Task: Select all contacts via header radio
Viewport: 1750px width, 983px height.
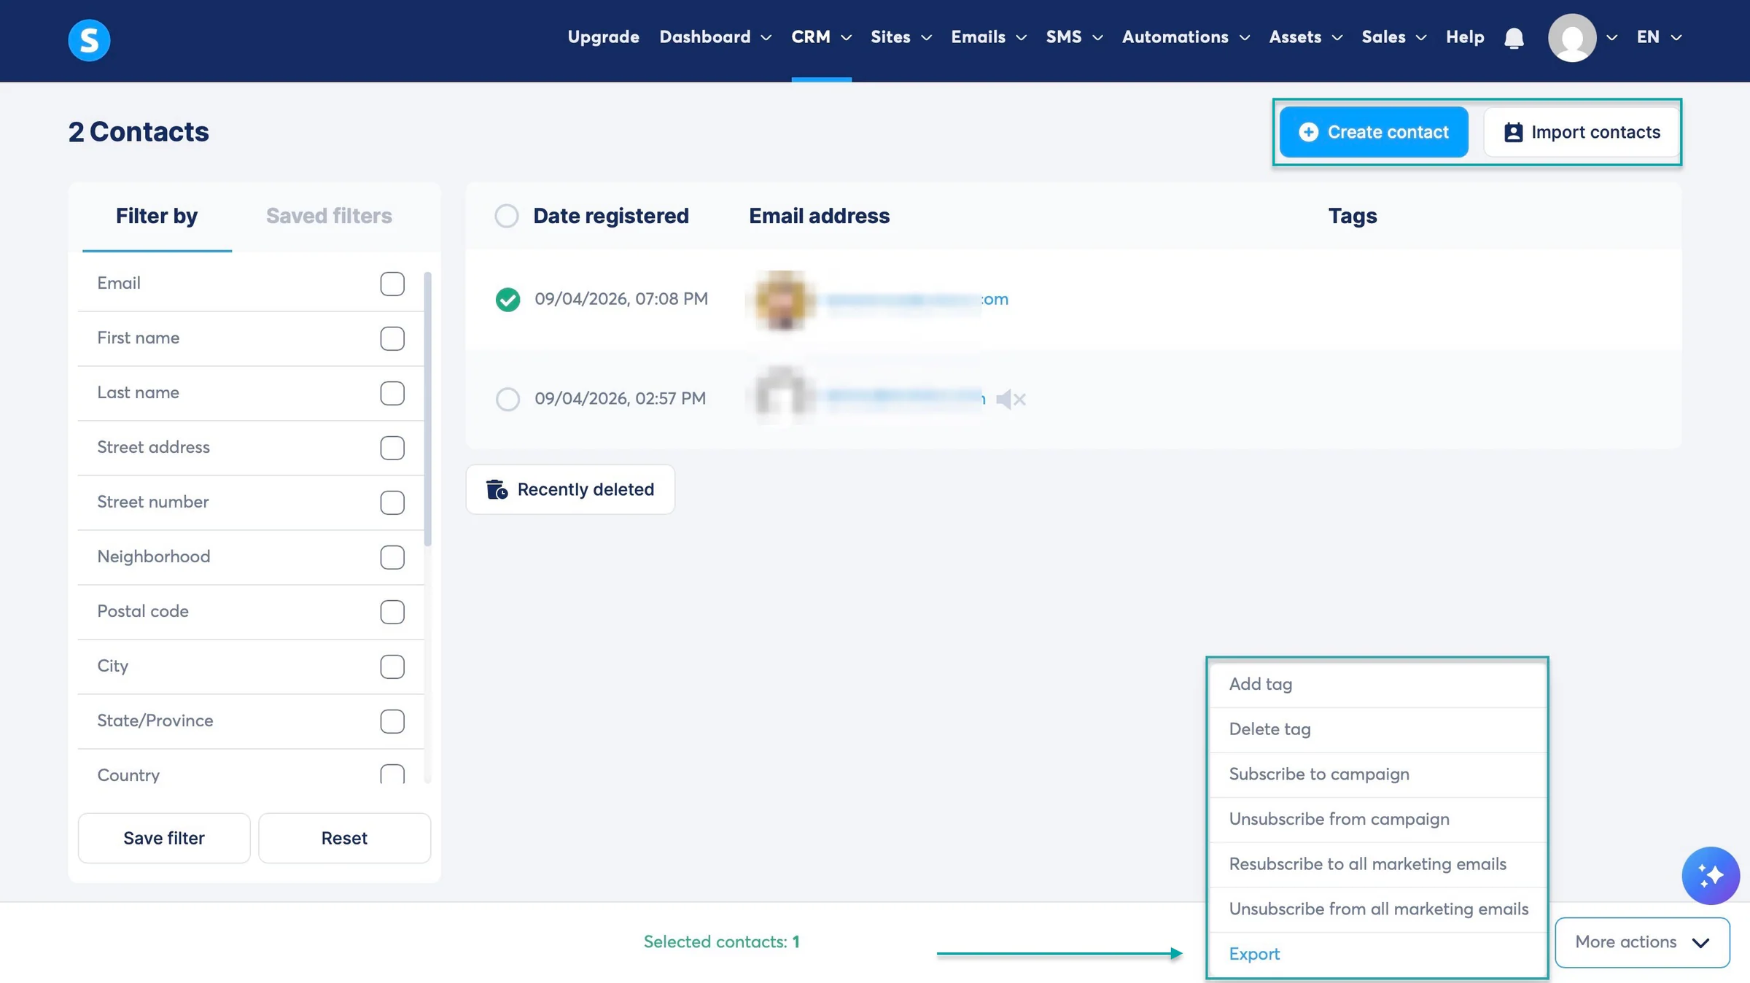Action: pyautogui.click(x=507, y=216)
